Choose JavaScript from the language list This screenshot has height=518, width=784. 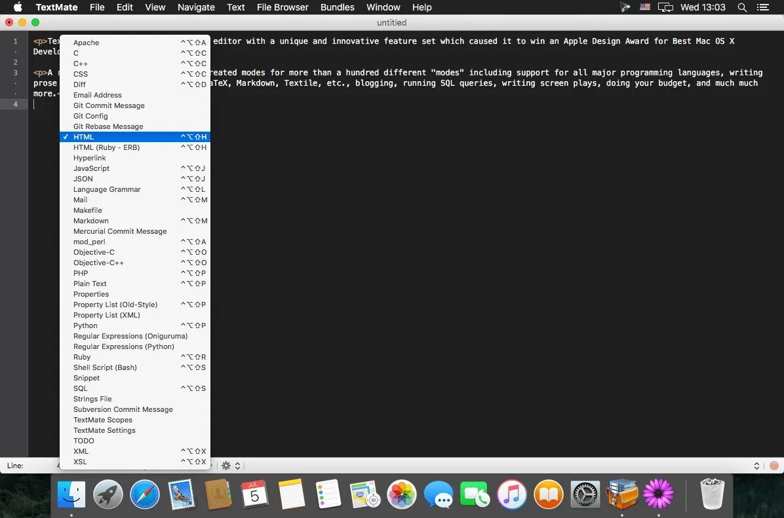click(135, 168)
